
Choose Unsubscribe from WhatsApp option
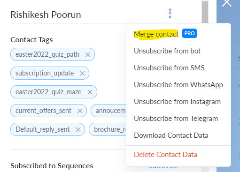178,85
